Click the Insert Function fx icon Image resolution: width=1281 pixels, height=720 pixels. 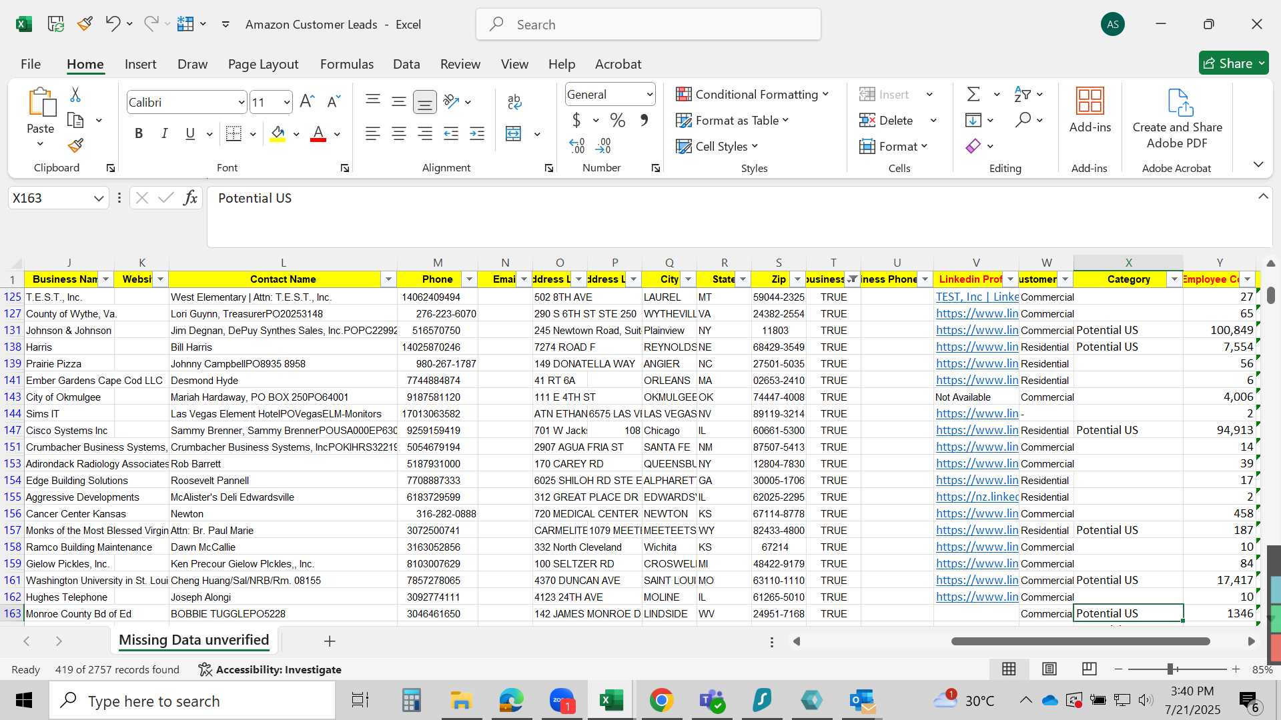tap(190, 198)
